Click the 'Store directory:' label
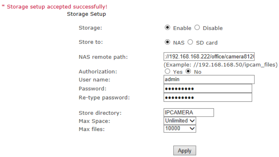 coord(100,113)
